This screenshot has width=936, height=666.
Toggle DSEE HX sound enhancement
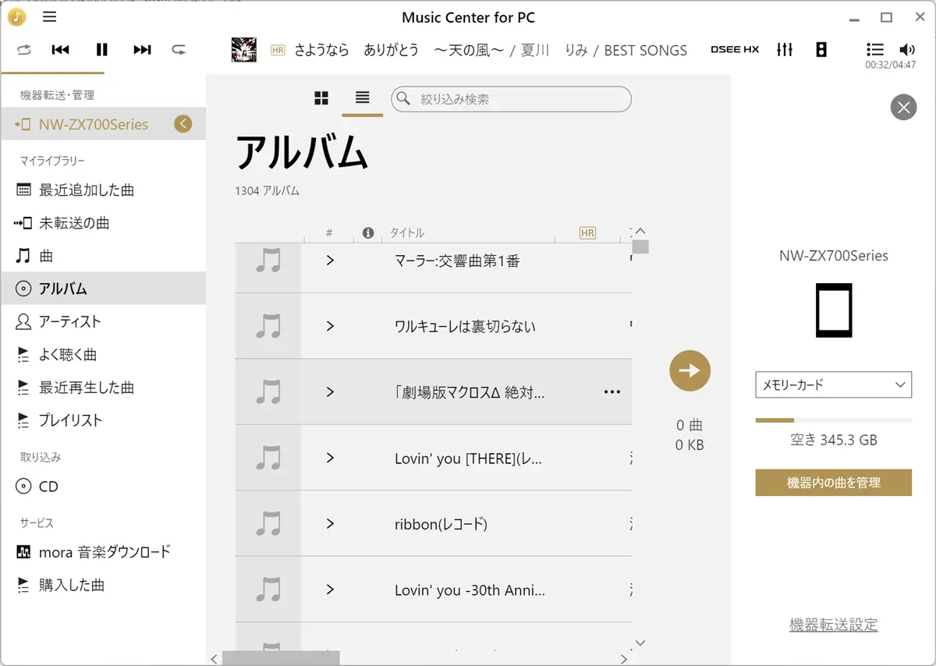[x=735, y=50]
